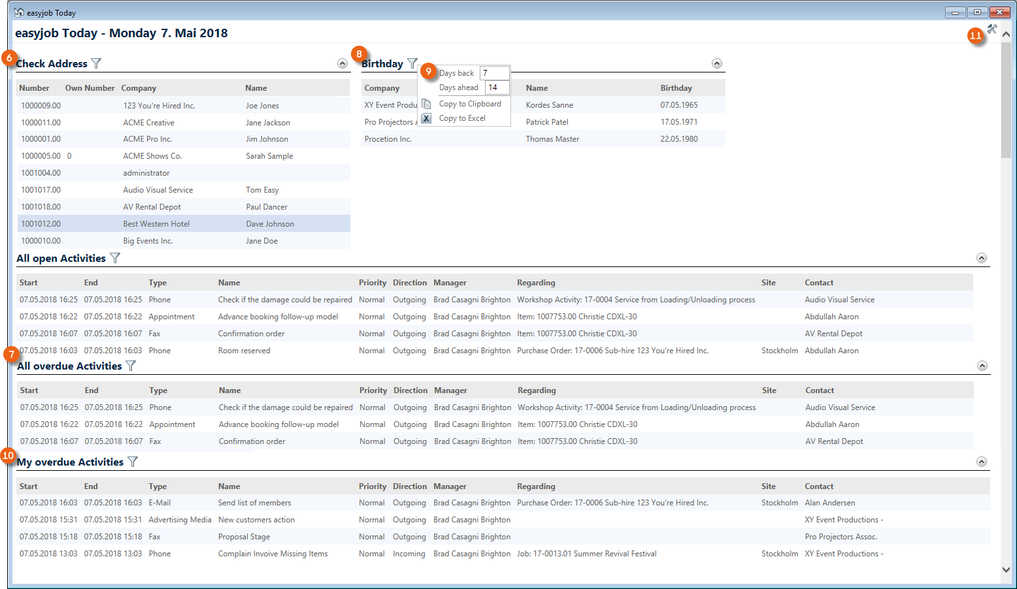This screenshot has width=1017, height=589.
Task: Open filter for All open Activities
Action: tap(115, 258)
